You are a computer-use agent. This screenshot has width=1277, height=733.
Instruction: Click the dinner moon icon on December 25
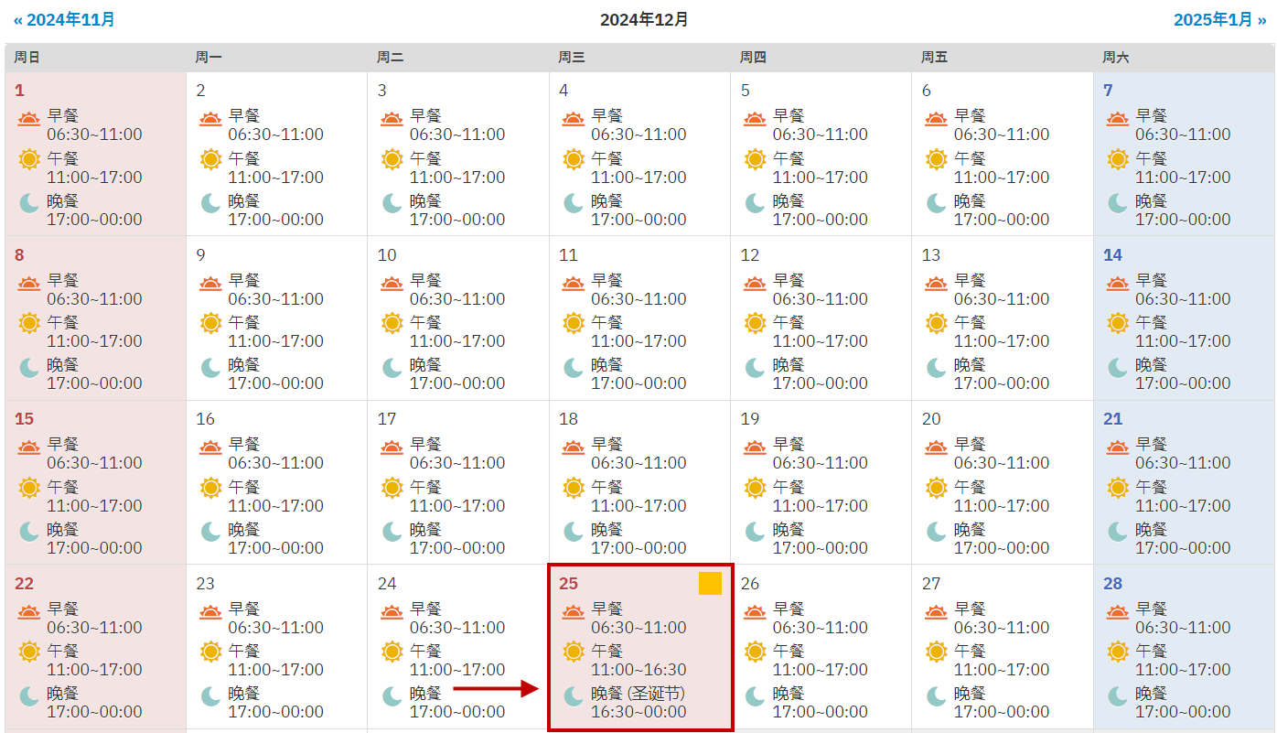click(574, 695)
